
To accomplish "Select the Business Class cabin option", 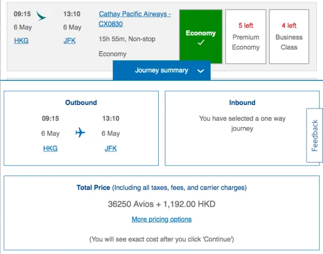I will click(289, 37).
